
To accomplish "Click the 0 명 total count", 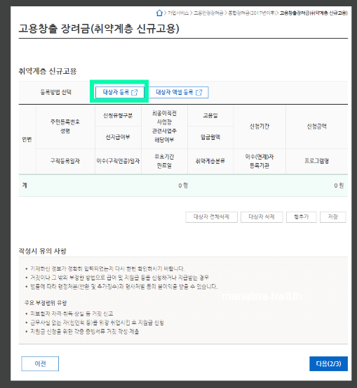I will tap(183, 186).
